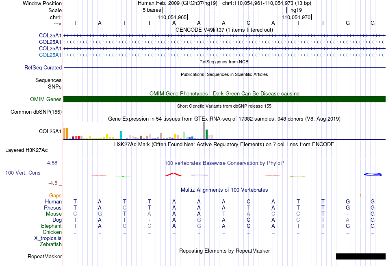Screen dimensions: 386x266
Task: Click the GENCODE V49lift37 track title
Action: pos(224,30)
